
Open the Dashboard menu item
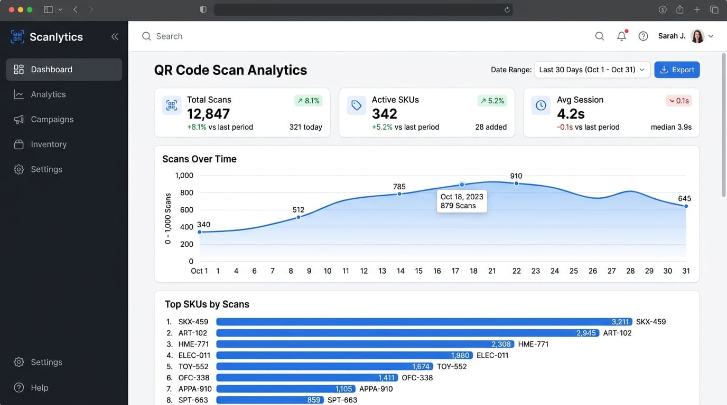64,70
